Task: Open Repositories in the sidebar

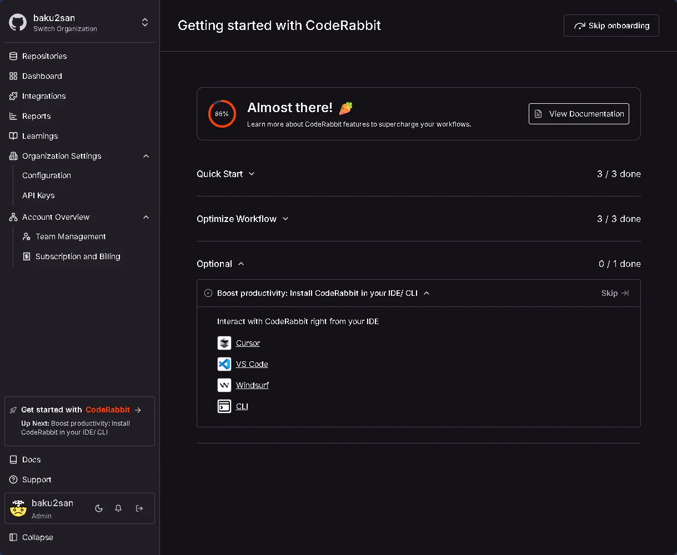Action: click(x=44, y=56)
